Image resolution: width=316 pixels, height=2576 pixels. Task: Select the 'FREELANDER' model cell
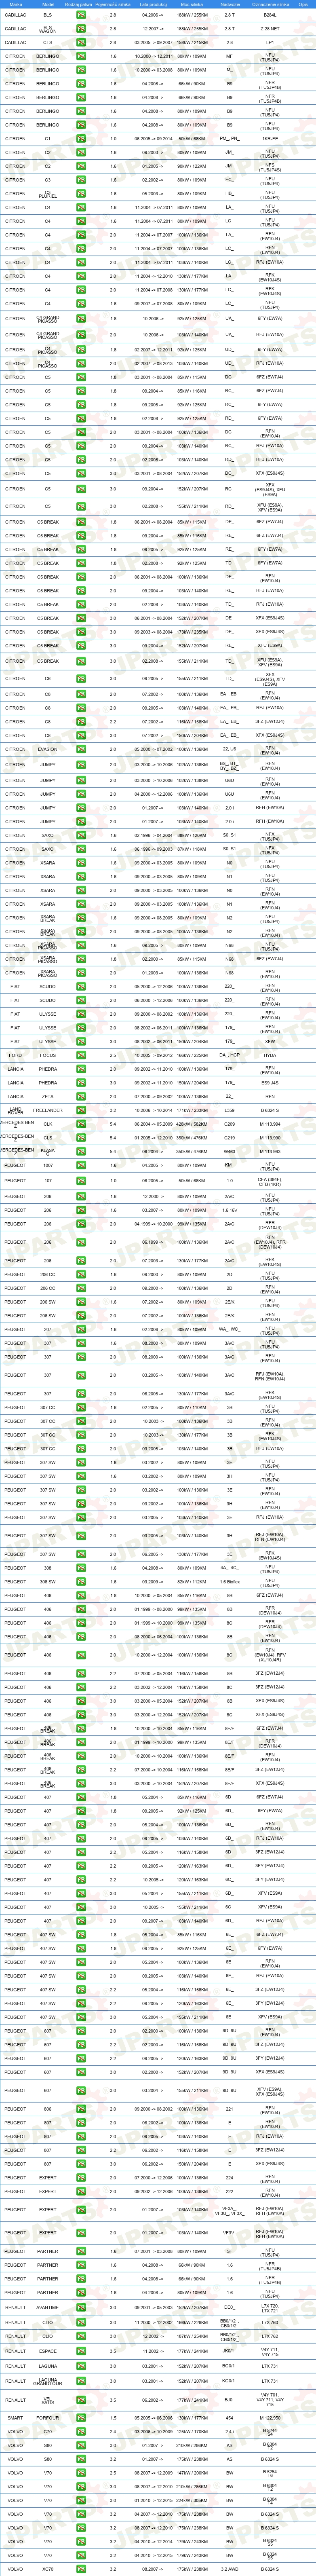point(48,1110)
